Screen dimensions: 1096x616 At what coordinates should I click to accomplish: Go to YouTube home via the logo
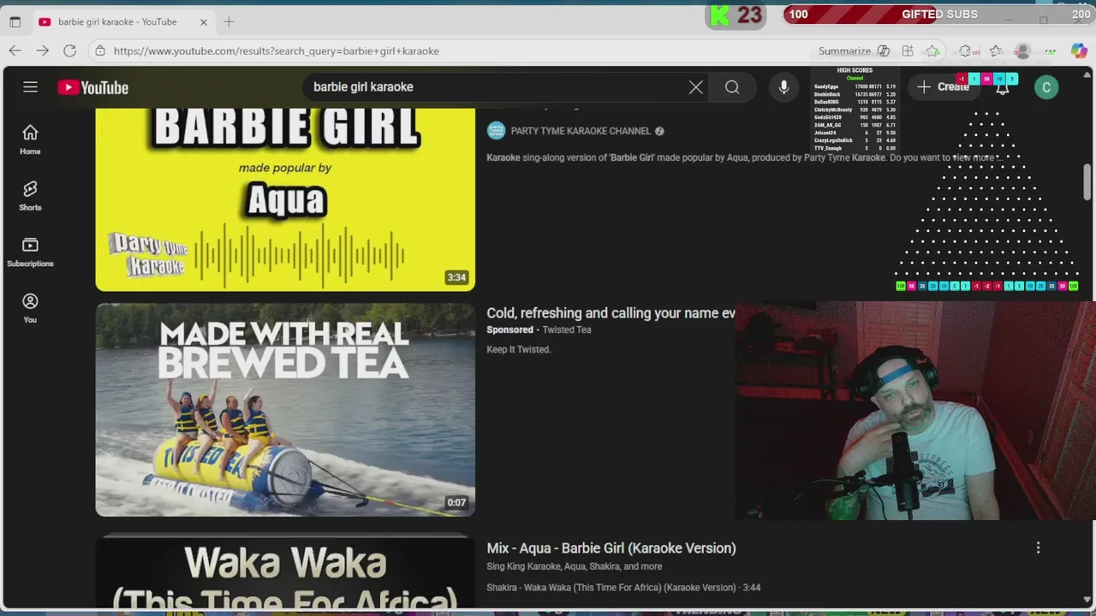click(93, 87)
